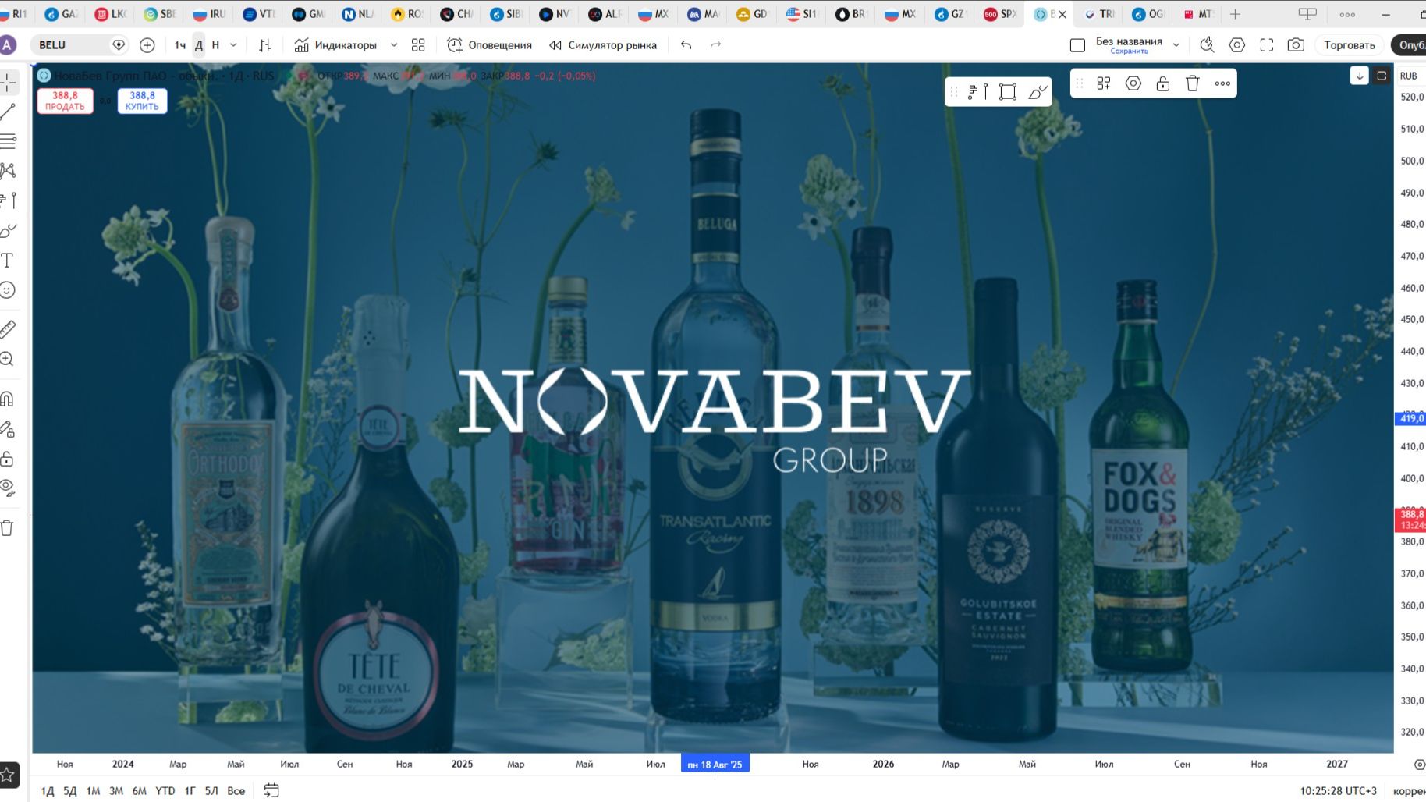1426x802 pixels.
Task: Redo the last undone action
Action: (x=715, y=45)
